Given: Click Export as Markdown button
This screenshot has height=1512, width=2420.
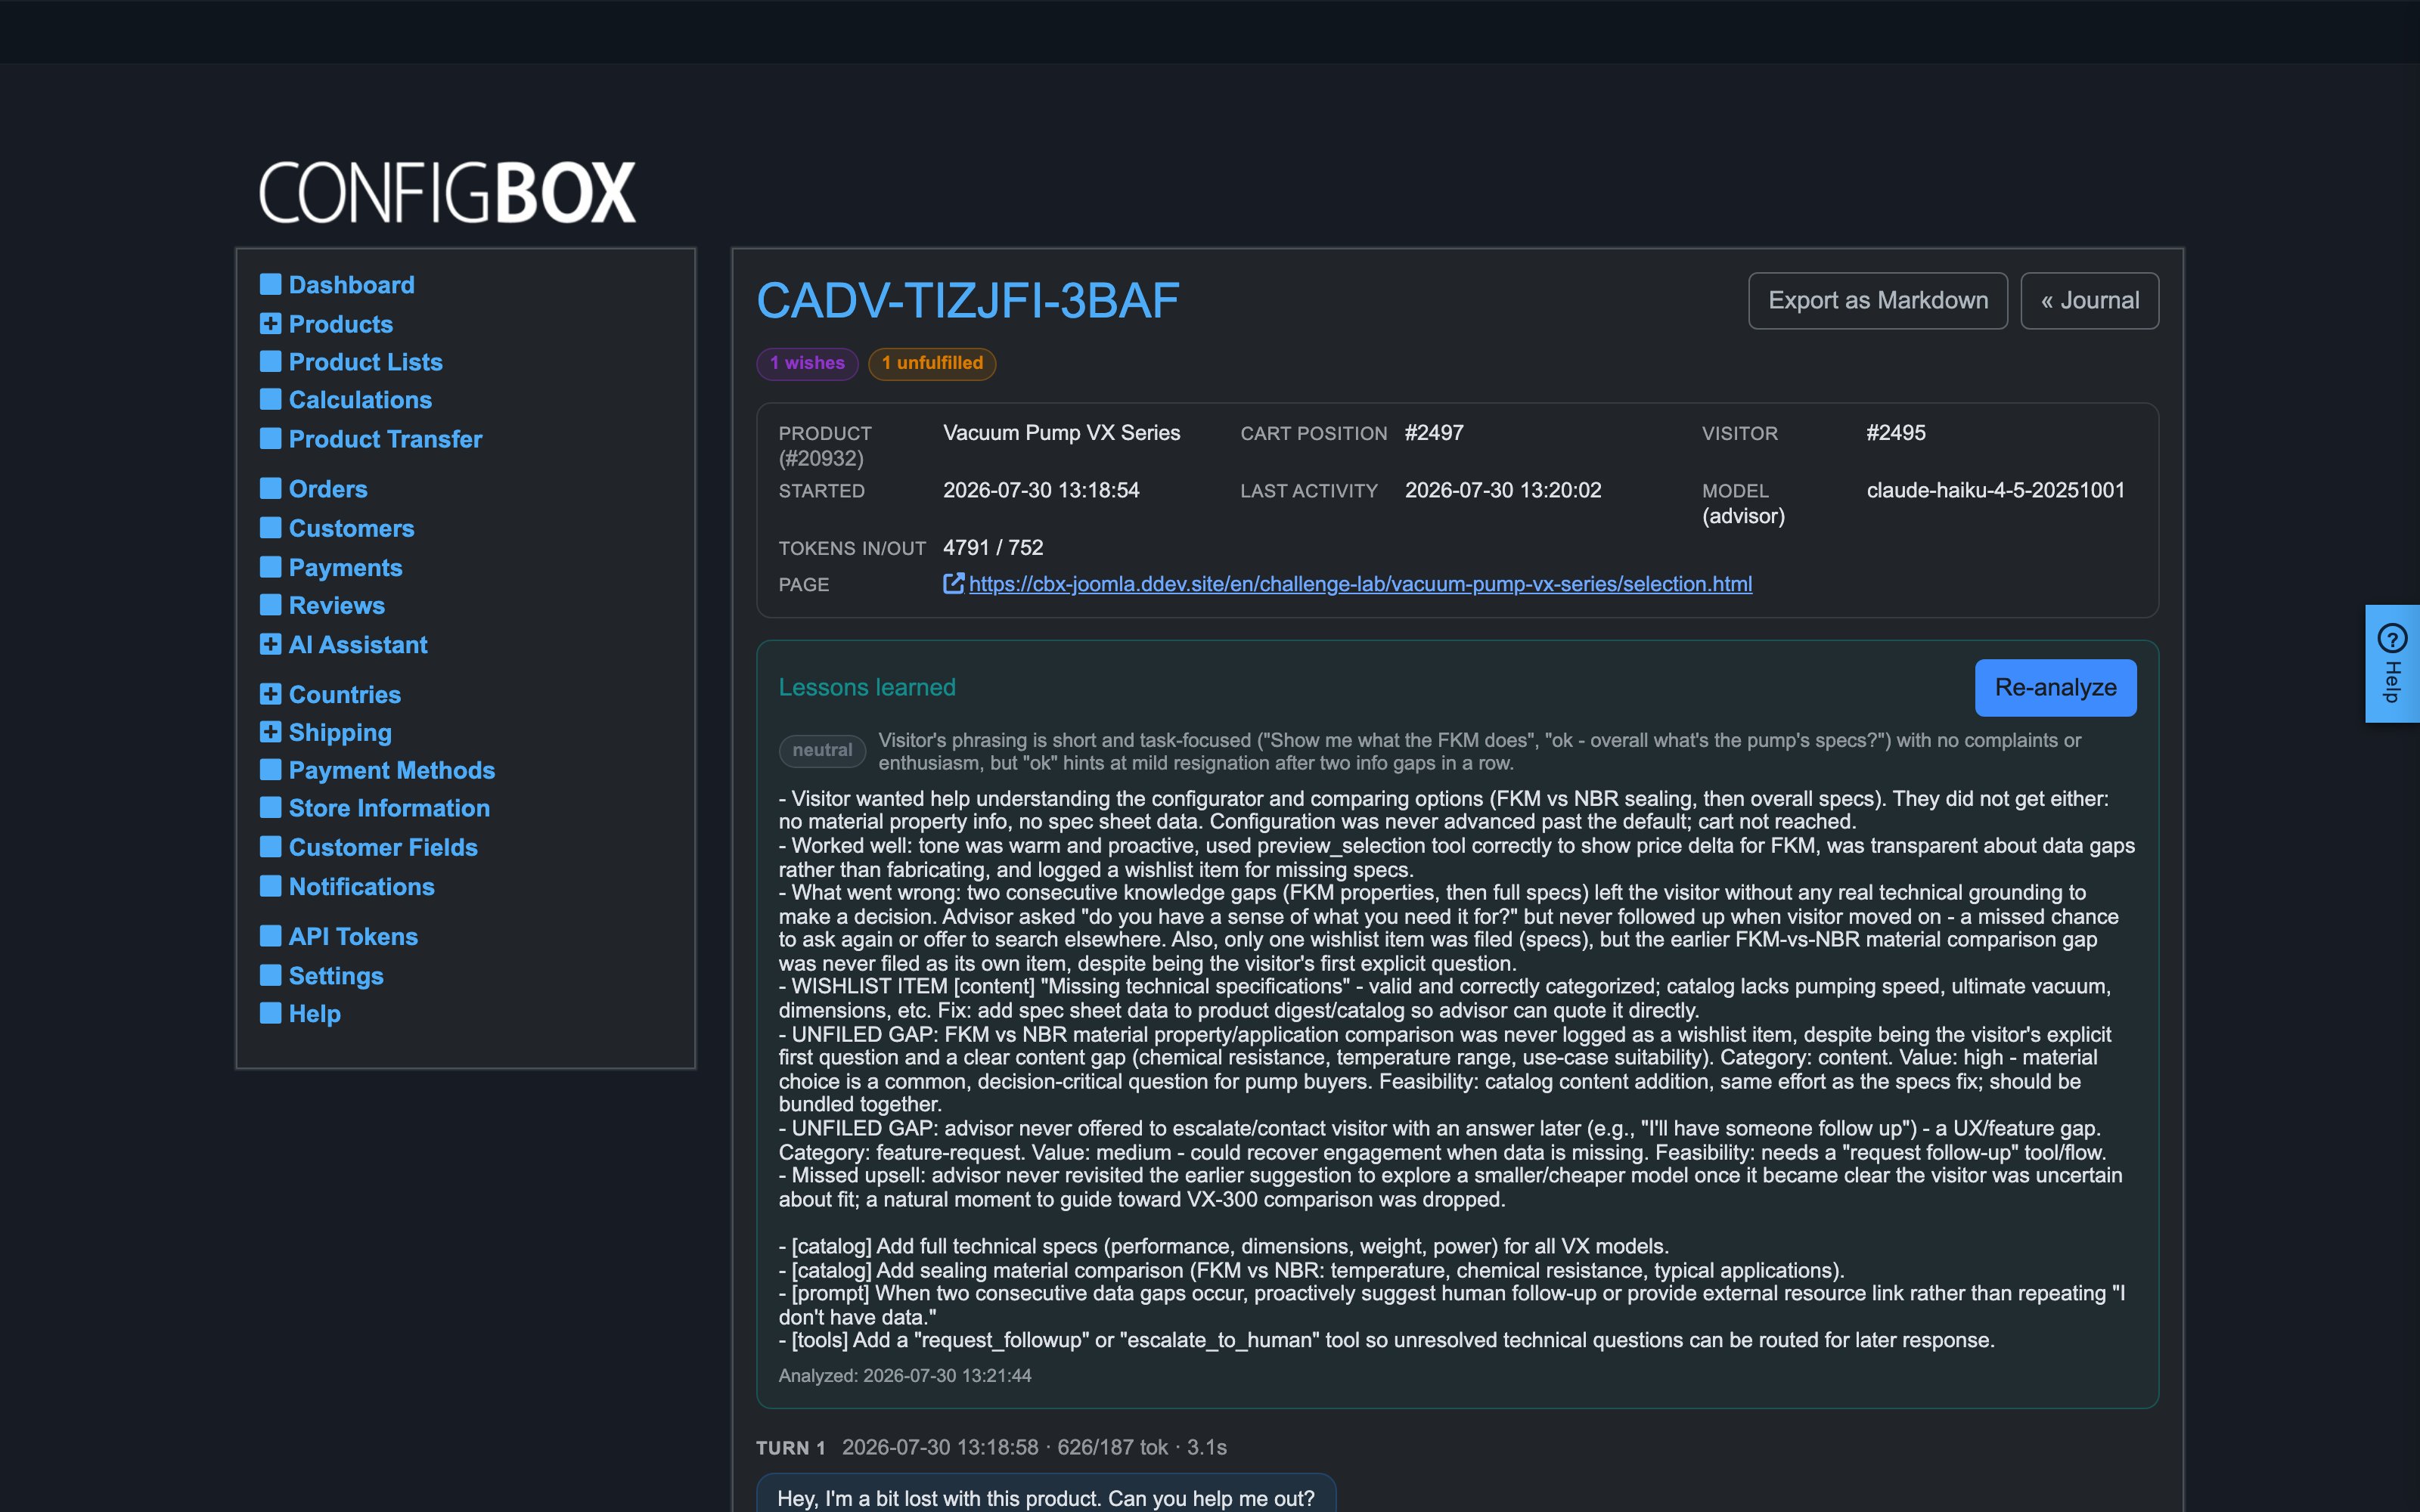Looking at the screenshot, I should coord(1878,300).
